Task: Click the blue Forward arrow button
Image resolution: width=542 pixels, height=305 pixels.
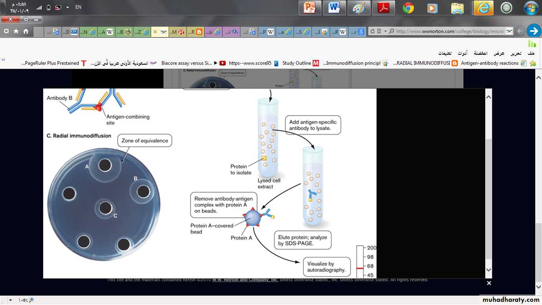Action: pyautogui.click(x=534, y=31)
